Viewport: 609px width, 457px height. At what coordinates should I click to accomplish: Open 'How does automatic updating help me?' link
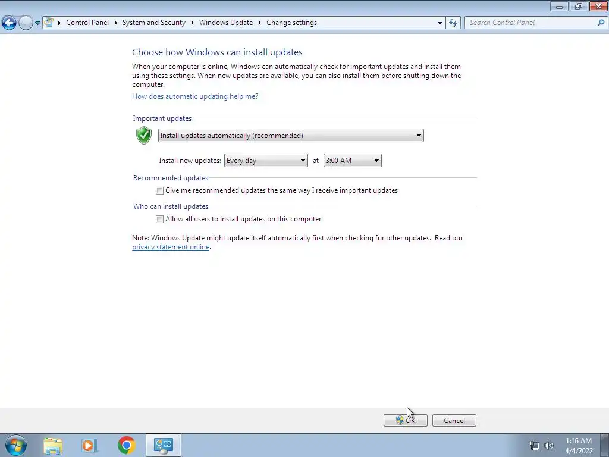[x=195, y=96]
